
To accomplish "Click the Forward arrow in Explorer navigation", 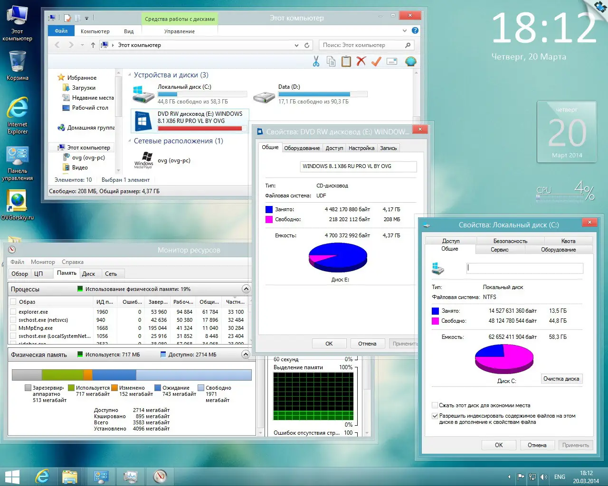I will (71, 45).
